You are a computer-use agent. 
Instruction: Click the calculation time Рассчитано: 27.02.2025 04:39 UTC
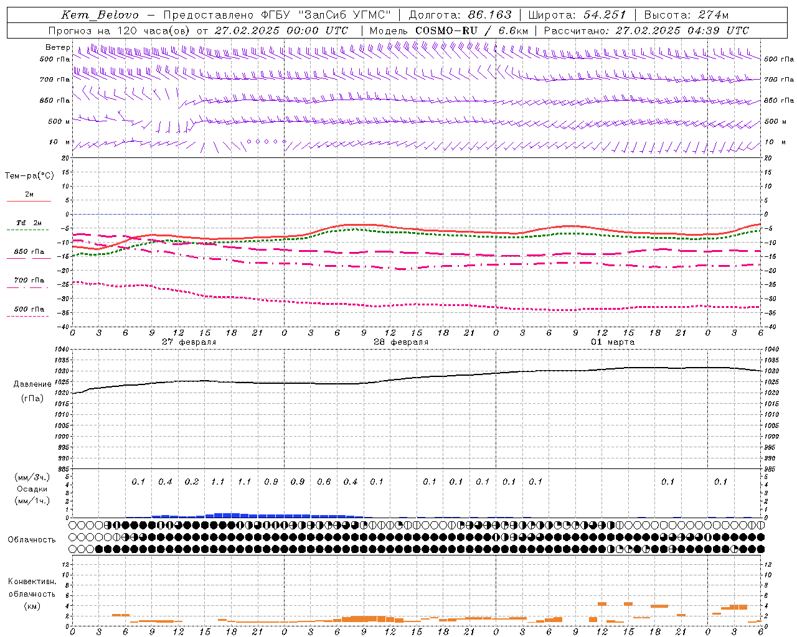tap(646, 30)
